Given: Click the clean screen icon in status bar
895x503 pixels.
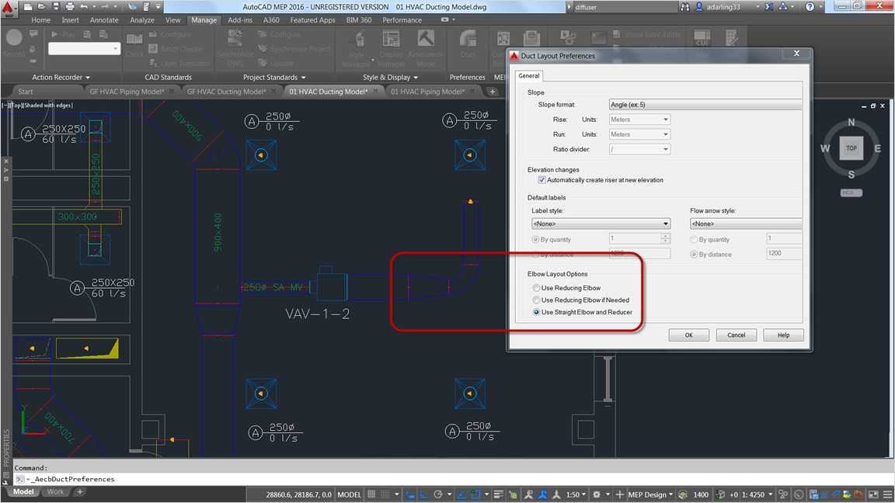Looking at the screenshot, I should pyautogui.click(x=873, y=494).
